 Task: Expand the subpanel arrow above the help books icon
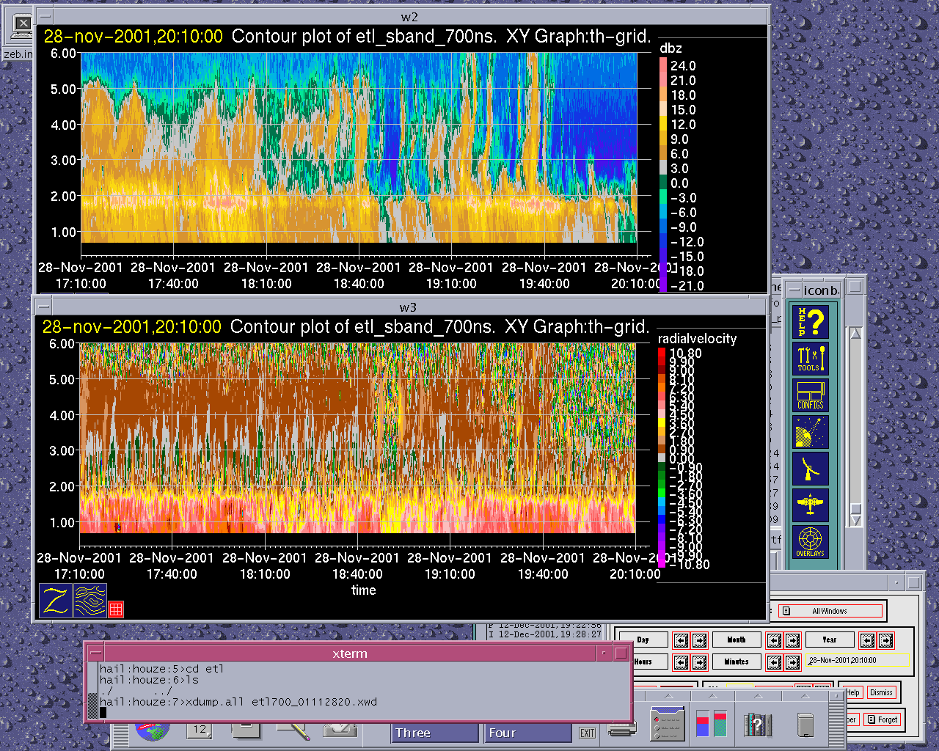tap(759, 696)
